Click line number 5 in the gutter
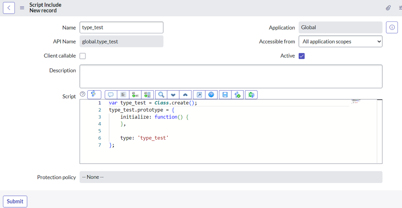402x208 pixels. pyautogui.click(x=100, y=131)
